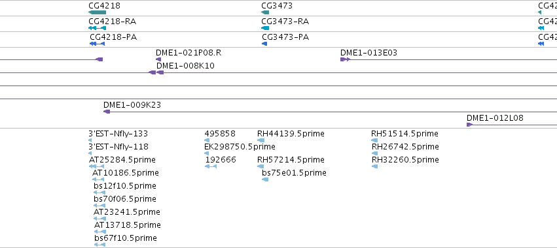The height and width of the screenshot is (248, 557).
Task: Open the RH44139.5prime EST label
Action: (x=291, y=134)
